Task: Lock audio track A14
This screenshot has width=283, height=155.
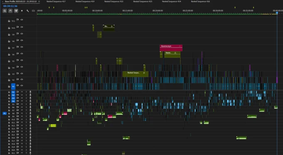Action: click(x=9, y=132)
